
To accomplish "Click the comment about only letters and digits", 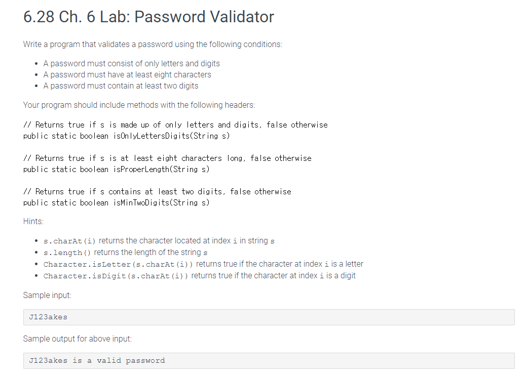I will pyautogui.click(x=175, y=125).
